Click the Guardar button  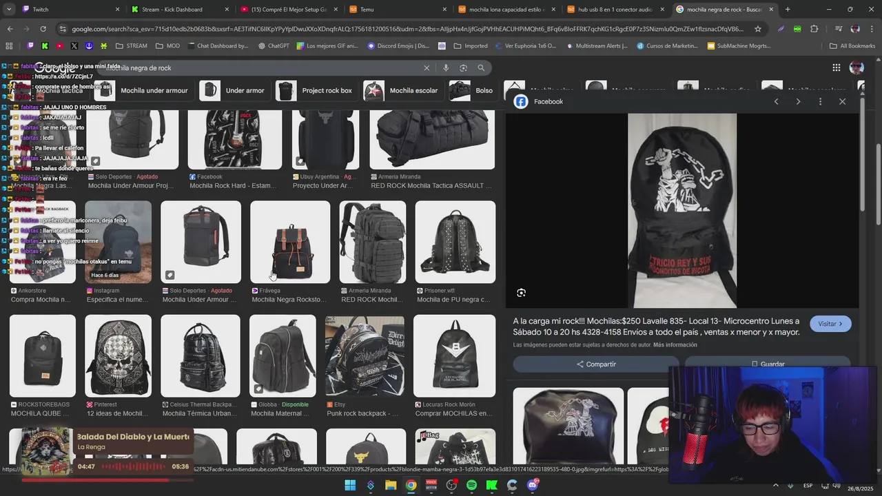point(768,364)
